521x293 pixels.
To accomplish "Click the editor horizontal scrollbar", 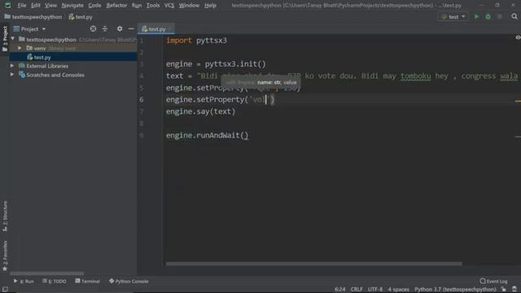I will [x=313, y=264].
